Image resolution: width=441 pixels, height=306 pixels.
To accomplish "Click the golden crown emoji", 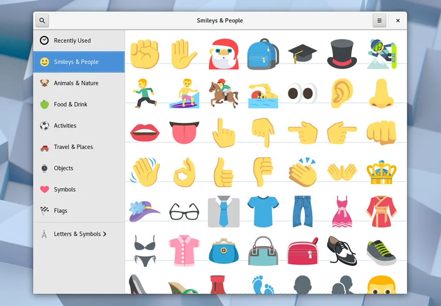I will click(381, 172).
